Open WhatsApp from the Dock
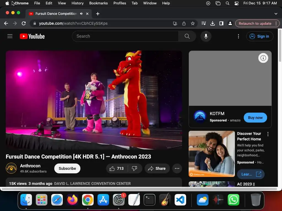The width and height of the screenshot is (282, 211). (x=234, y=200)
